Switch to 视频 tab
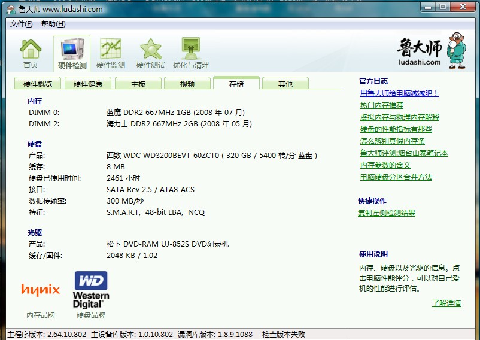Viewport: 480px width, 340px height. pyautogui.click(x=187, y=84)
